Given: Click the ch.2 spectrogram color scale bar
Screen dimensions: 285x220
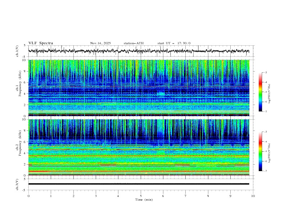Looking at the screenshot, I should pyautogui.click(x=260, y=151).
